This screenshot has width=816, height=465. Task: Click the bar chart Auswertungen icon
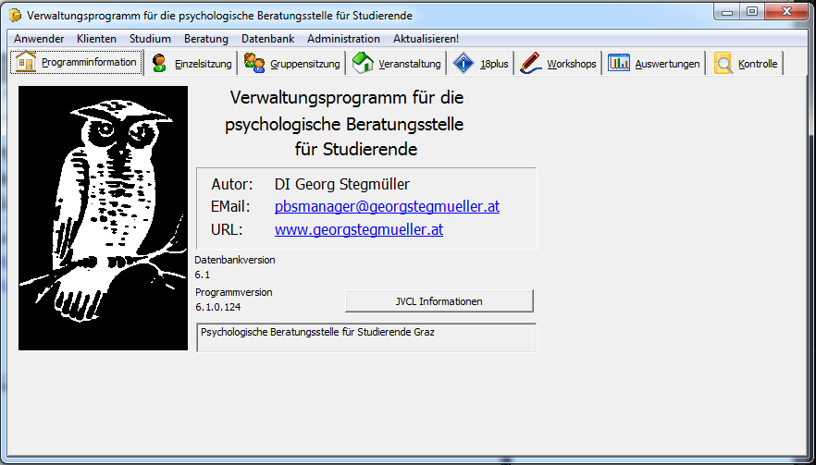[619, 63]
